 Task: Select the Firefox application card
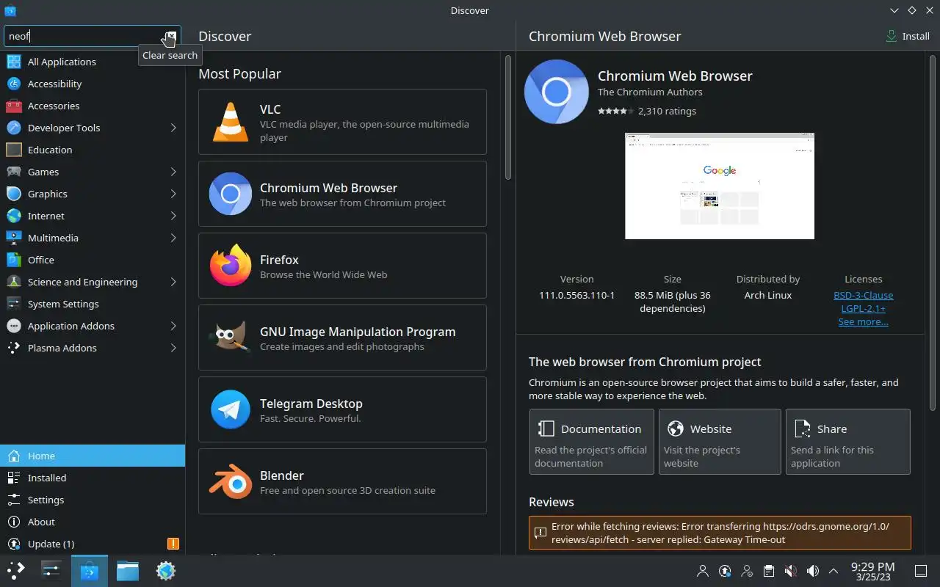point(342,266)
